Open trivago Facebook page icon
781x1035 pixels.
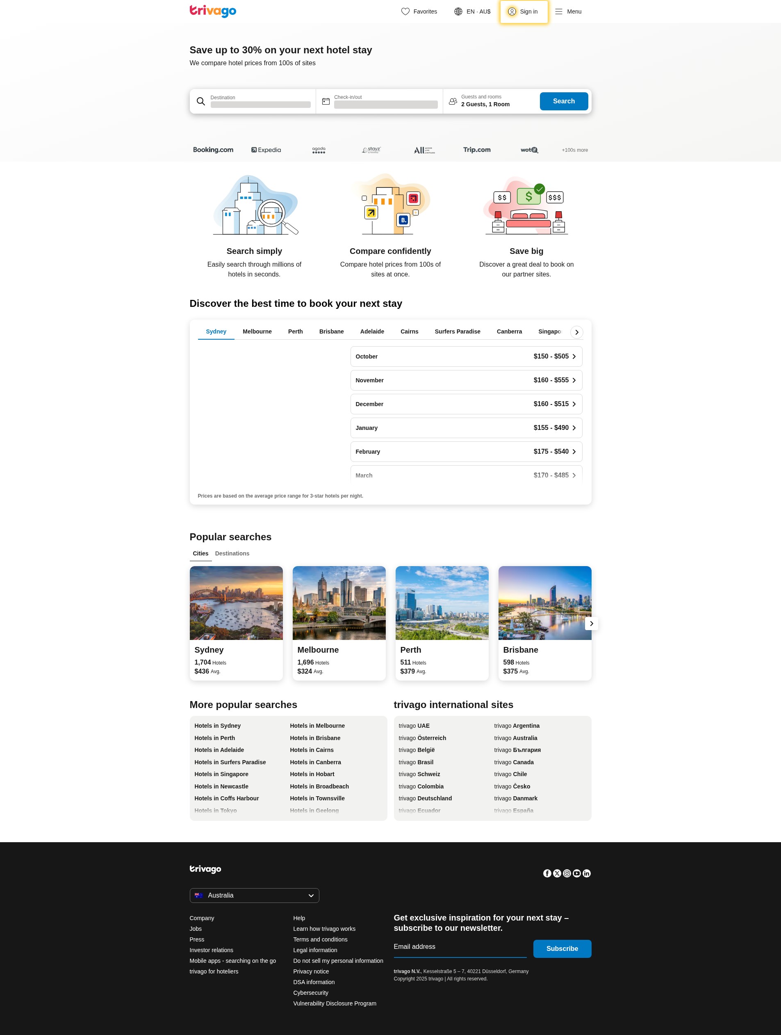tap(547, 873)
